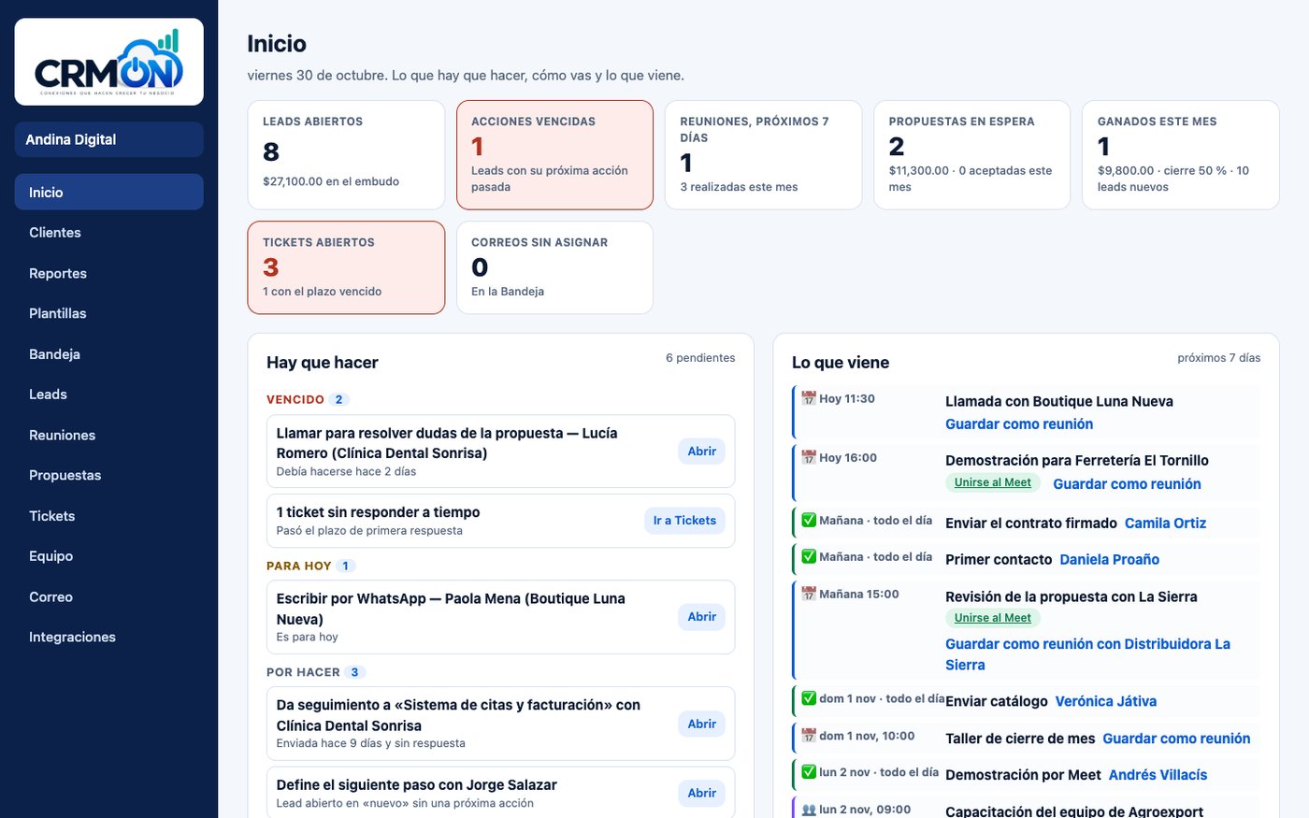Click the CRMON logo

[x=108, y=62]
